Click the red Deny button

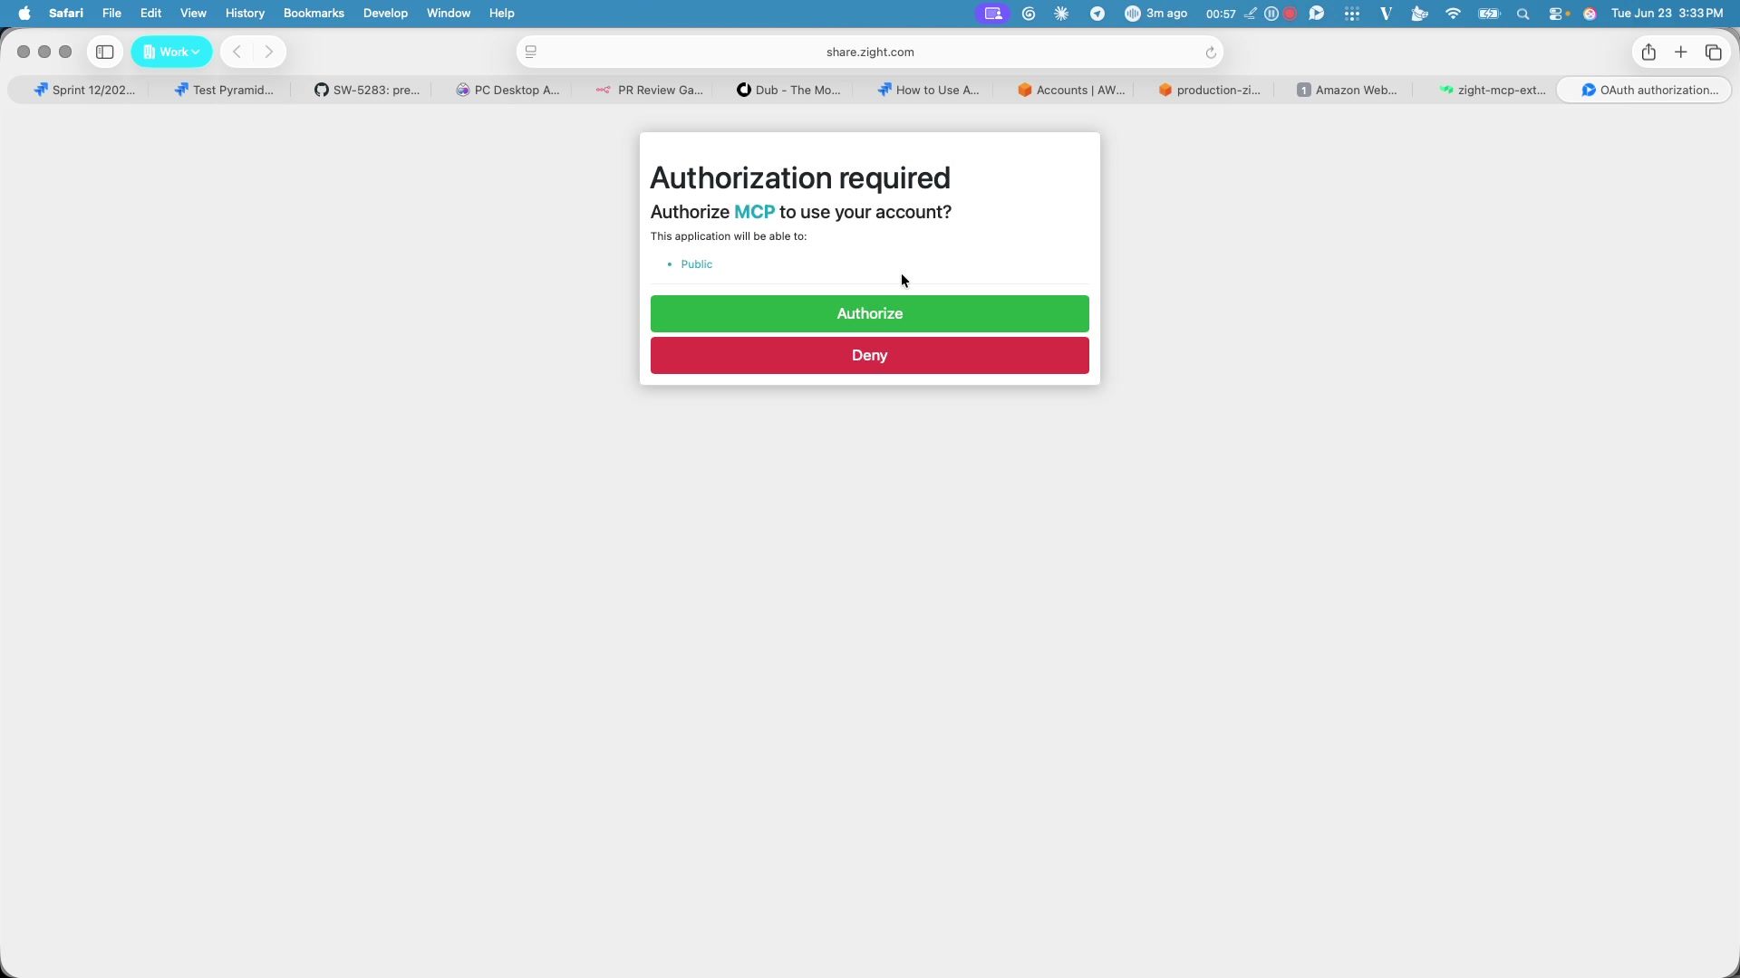click(869, 355)
